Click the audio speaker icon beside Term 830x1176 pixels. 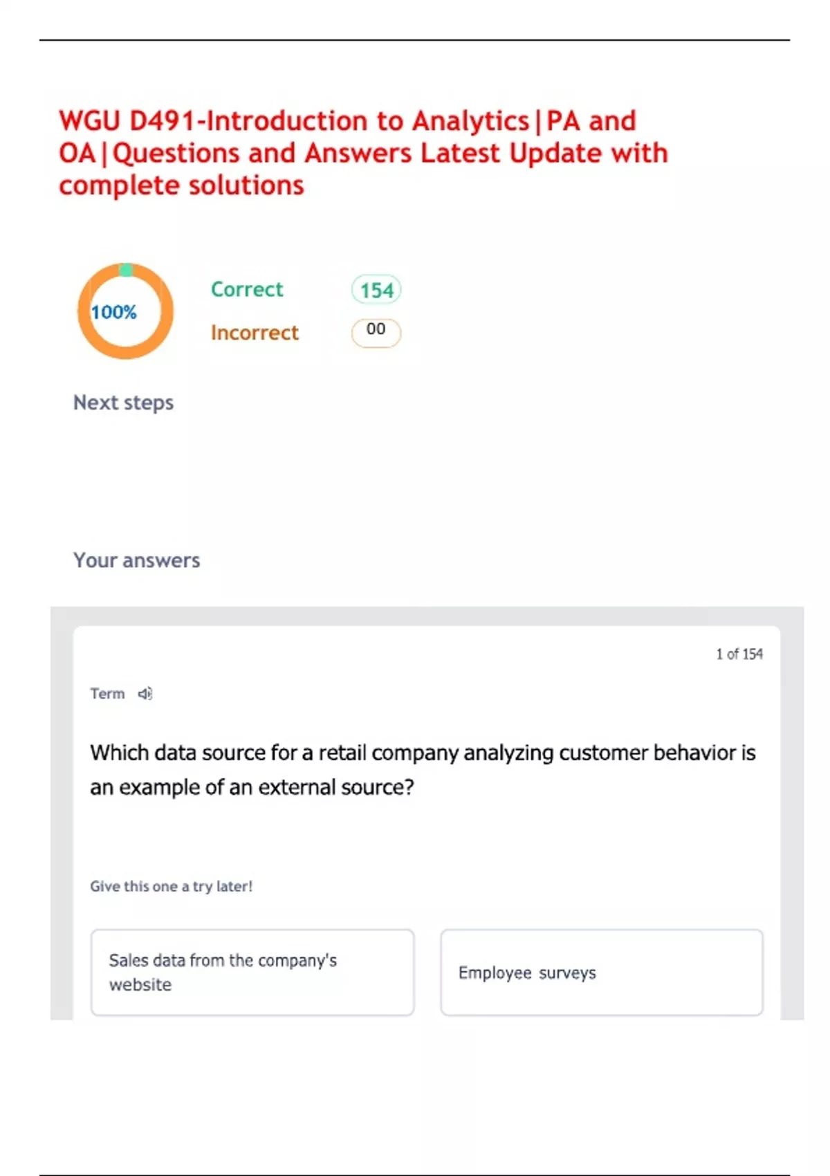coord(145,693)
